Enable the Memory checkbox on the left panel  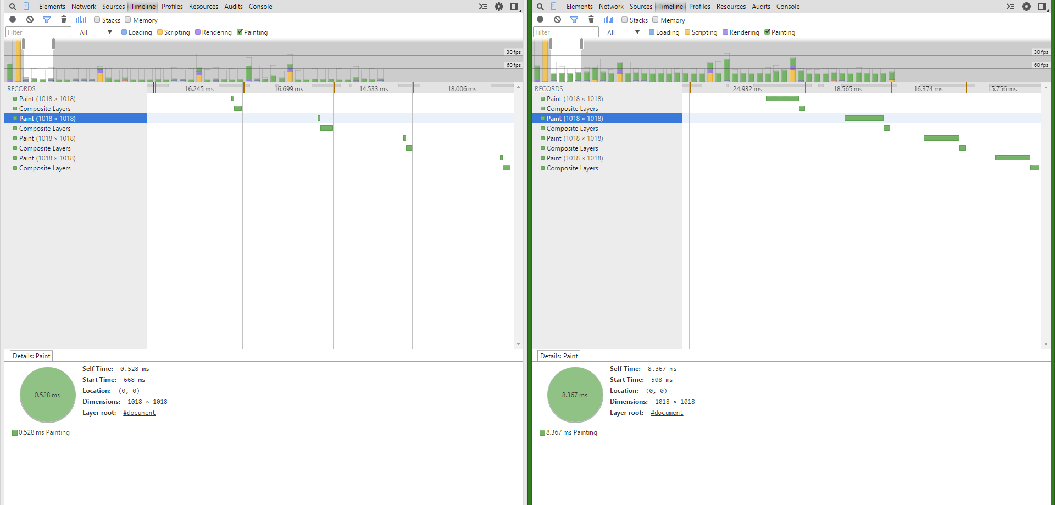[x=128, y=20]
